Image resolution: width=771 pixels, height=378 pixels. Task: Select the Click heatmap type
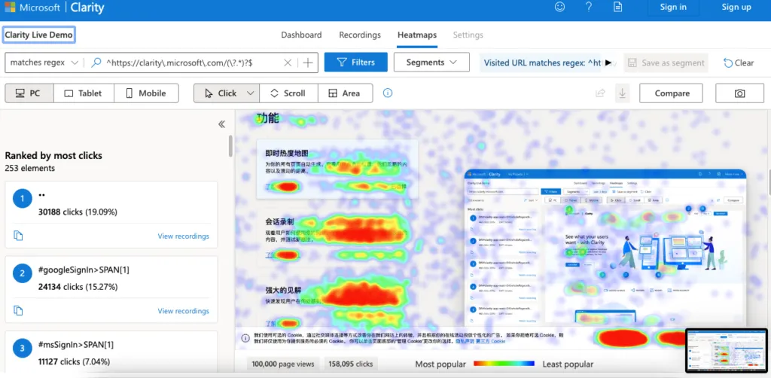pos(221,93)
